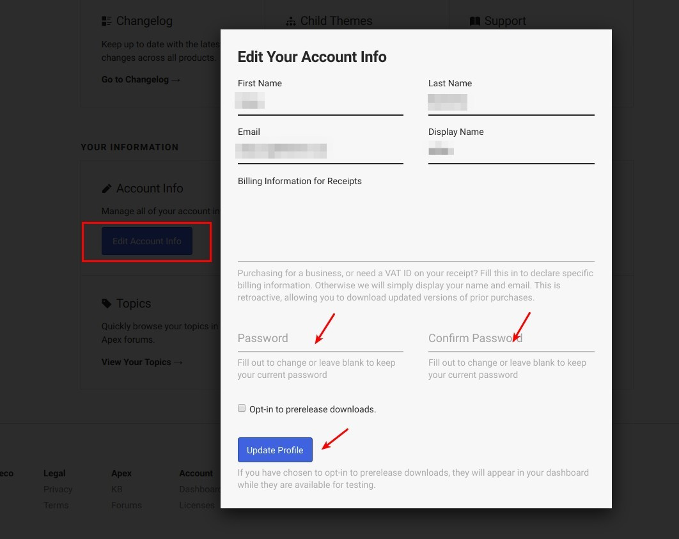Screen dimensions: 679x539
Task: Open the Terms footer link
Action: pos(56,505)
